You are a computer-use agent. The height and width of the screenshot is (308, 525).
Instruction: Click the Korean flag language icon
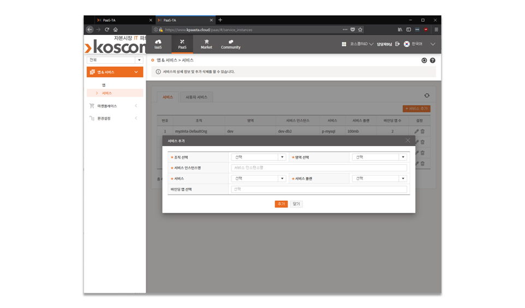click(x=407, y=44)
